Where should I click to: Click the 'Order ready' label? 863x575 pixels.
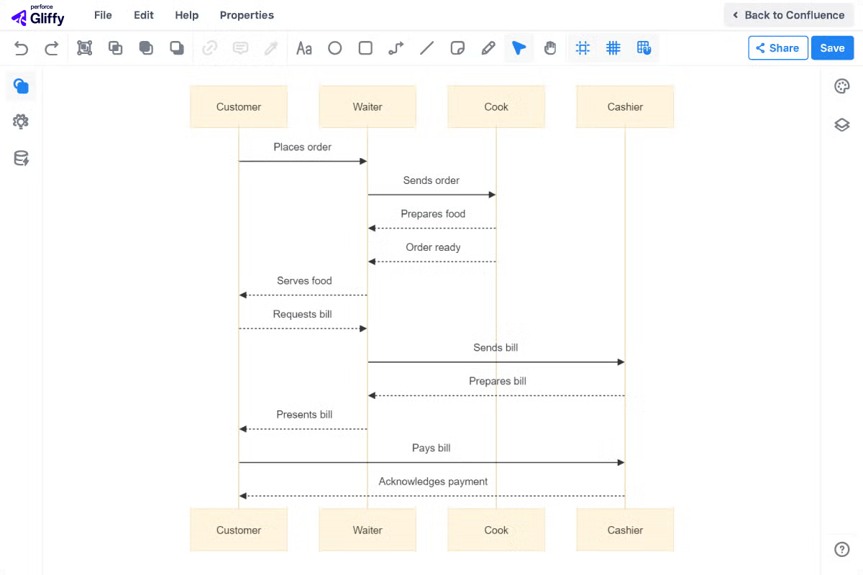pyautogui.click(x=433, y=247)
